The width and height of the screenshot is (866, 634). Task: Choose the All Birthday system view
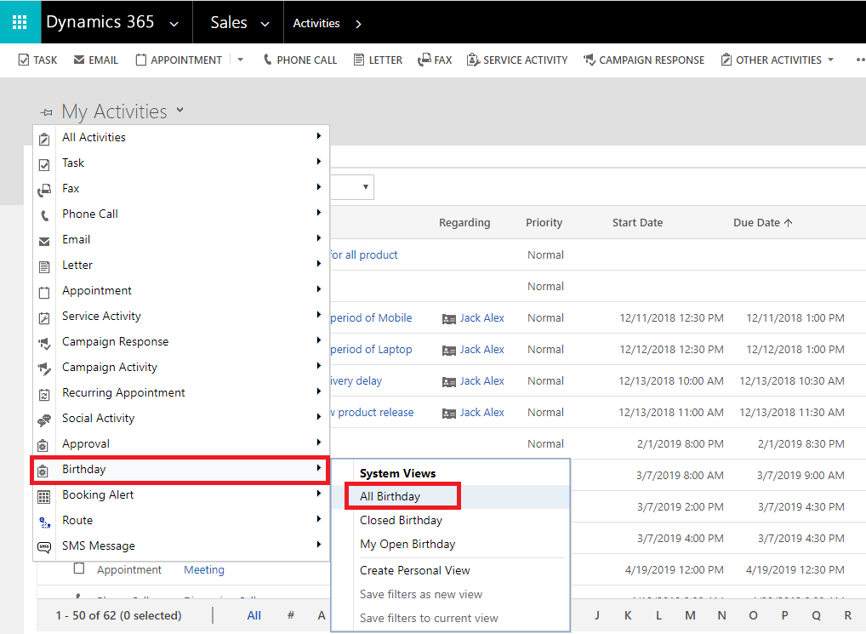pos(390,496)
